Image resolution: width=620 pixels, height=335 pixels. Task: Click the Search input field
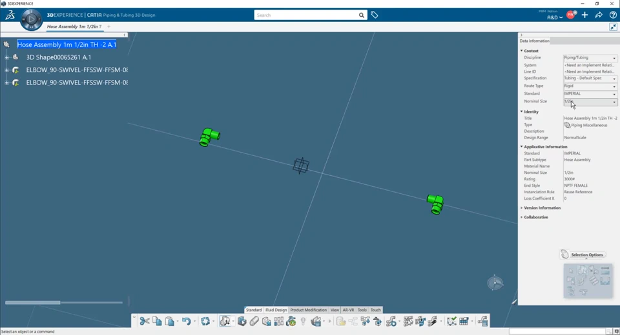305,15
